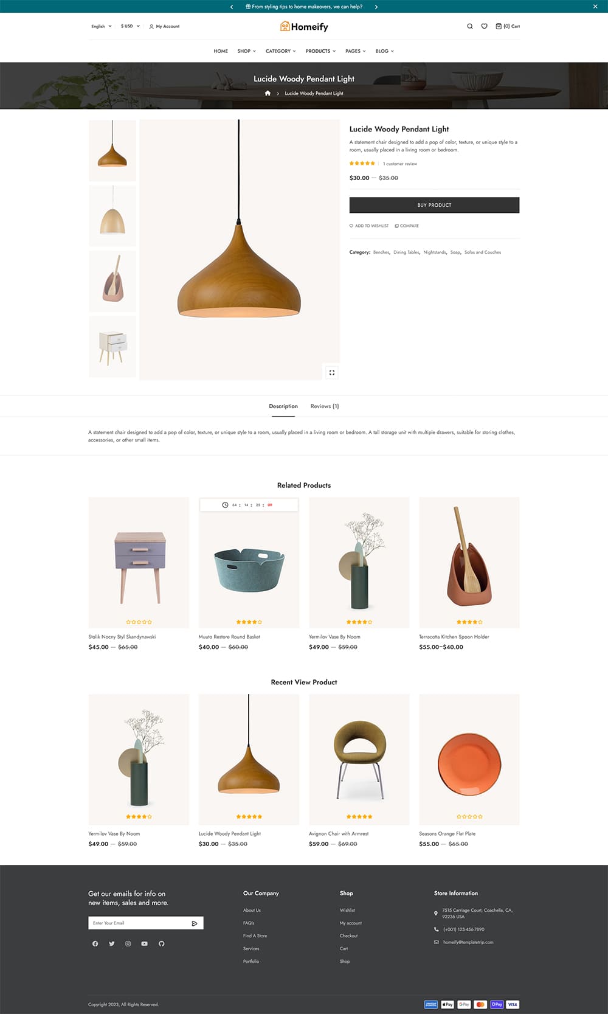Click the home breadcrumb icon
The width and height of the screenshot is (608, 1014).
coord(268,93)
